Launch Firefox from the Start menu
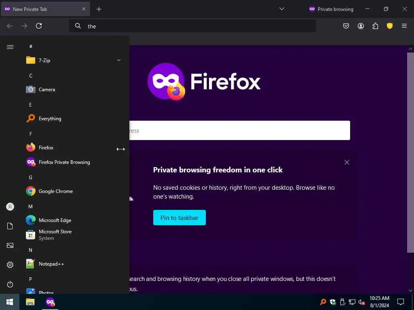This screenshot has height=310, width=414. (x=74, y=148)
